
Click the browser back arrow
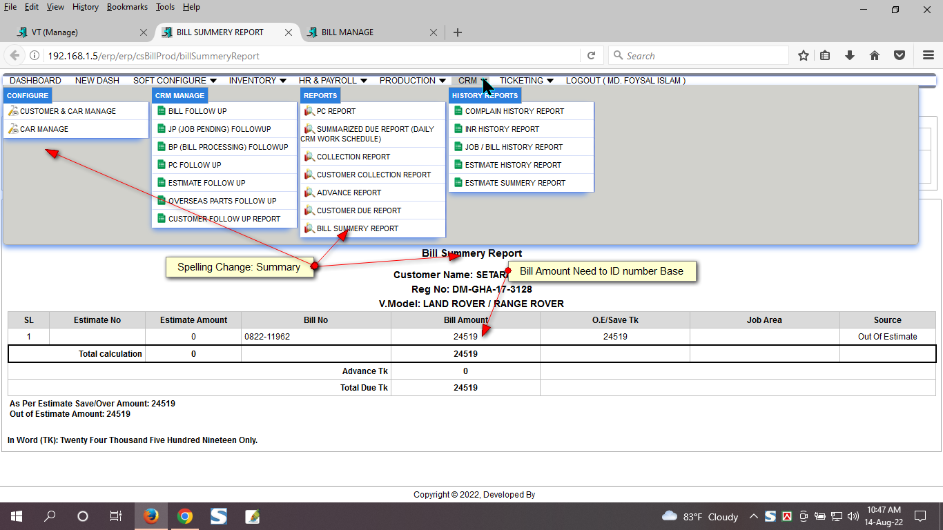(x=14, y=55)
